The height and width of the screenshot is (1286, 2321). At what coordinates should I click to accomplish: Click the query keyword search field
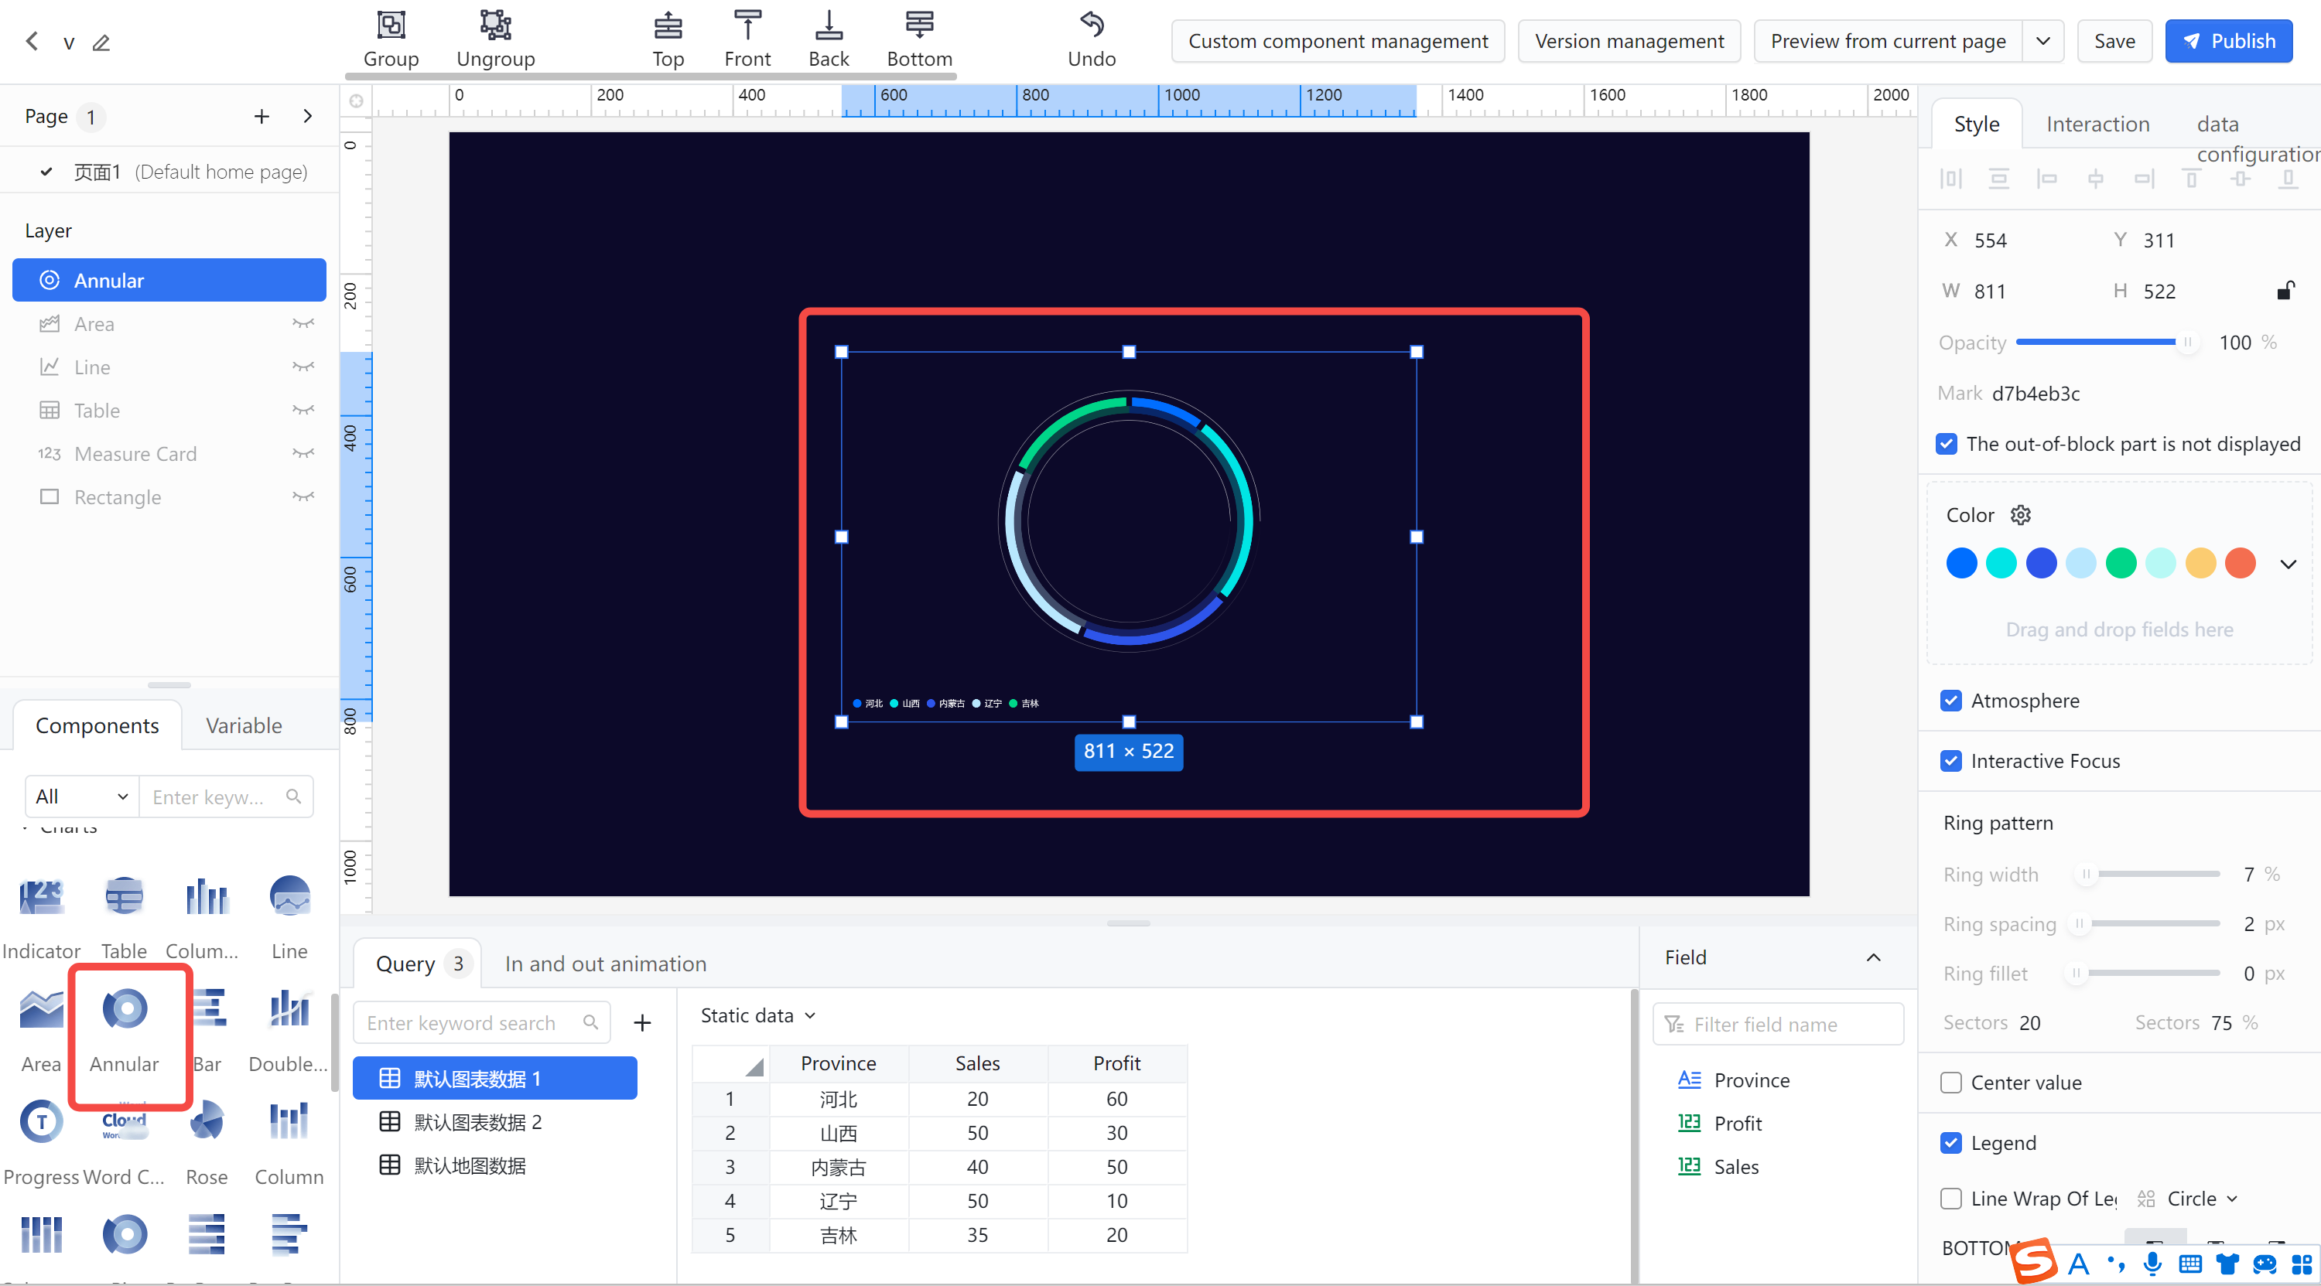481,1023
